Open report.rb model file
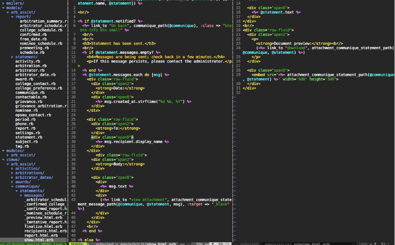 25,128
